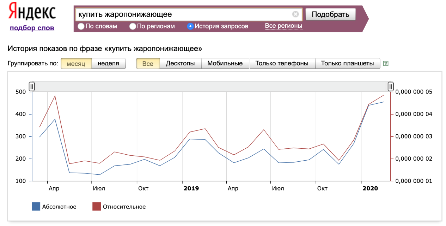Click the heading "История показов по фразе"
This screenshot has height=226, width=446.
(x=55, y=49)
